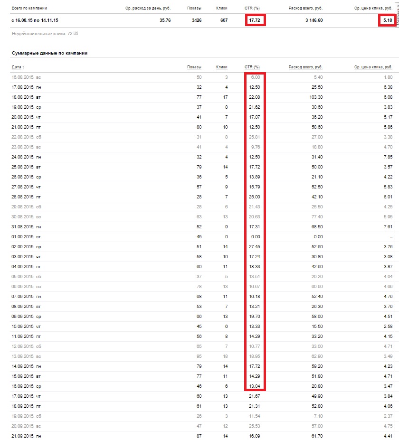Viewport: 399px width, 440px height.
Task: Select date row 16.08.2015, вс
Action: (202, 77)
